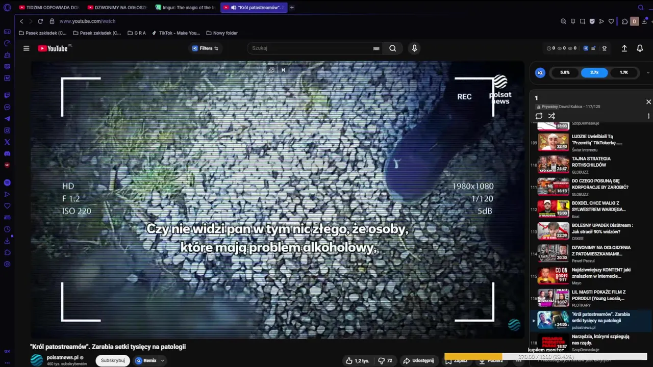The image size is (653, 367).
Task: Open TikTok - Make You... bookmark
Action: coord(176,33)
